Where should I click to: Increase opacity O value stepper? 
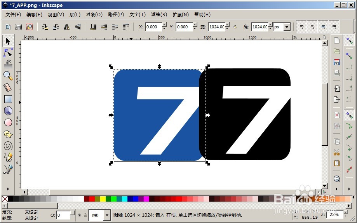coord(72,213)
